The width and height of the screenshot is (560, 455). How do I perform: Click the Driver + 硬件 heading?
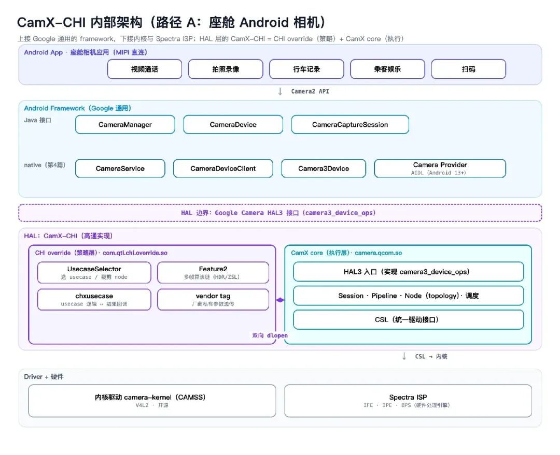click(44, 376)
